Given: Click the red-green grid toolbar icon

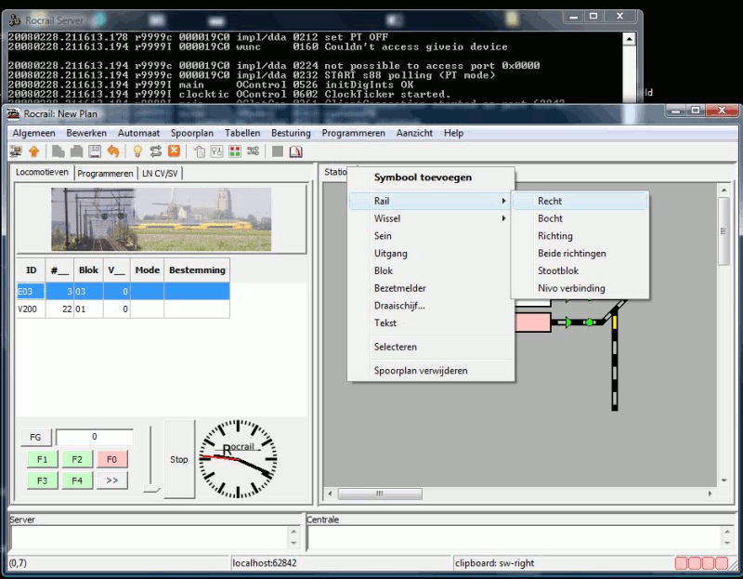Looking at the screenshot, I should point(234,151).
